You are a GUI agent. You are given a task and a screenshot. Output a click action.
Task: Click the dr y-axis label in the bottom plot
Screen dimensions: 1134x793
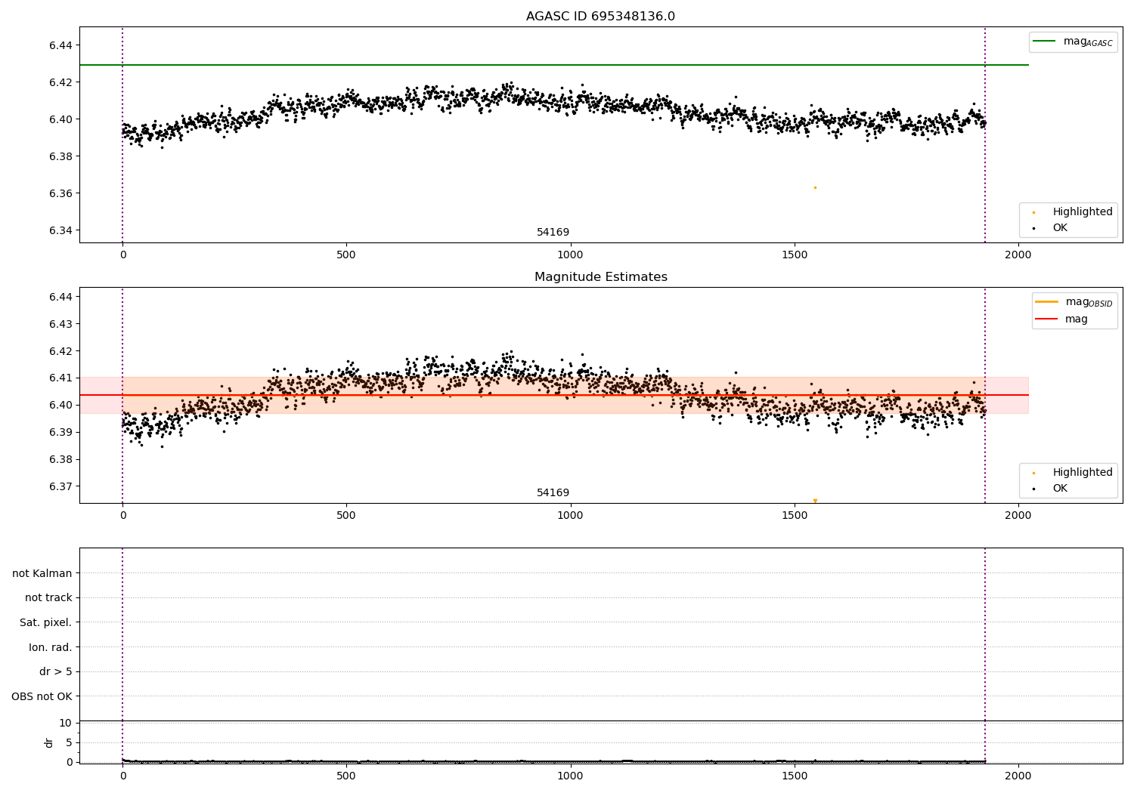point(49,742)
